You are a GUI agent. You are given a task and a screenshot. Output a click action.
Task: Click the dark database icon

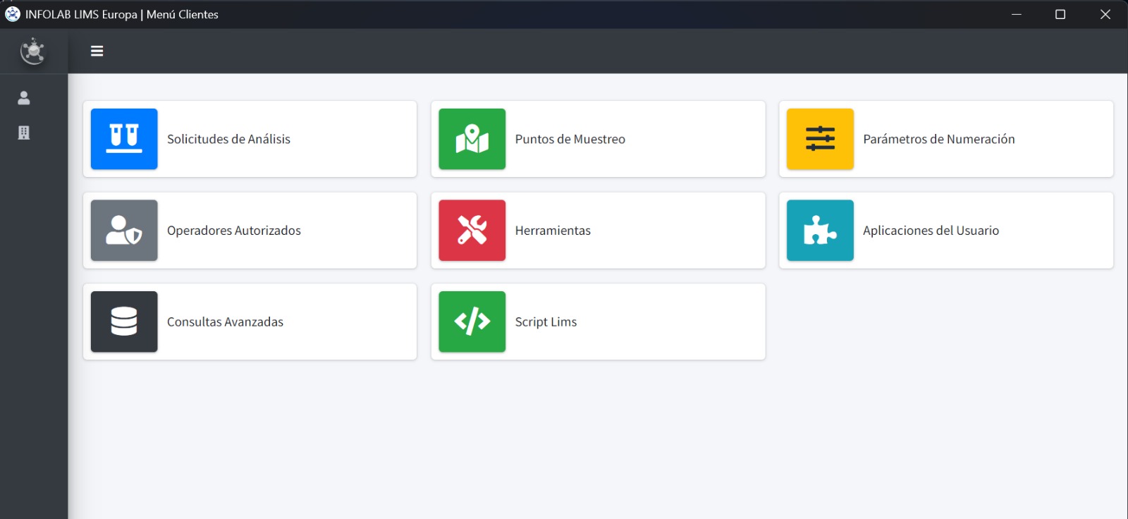(x=124, y=322)
